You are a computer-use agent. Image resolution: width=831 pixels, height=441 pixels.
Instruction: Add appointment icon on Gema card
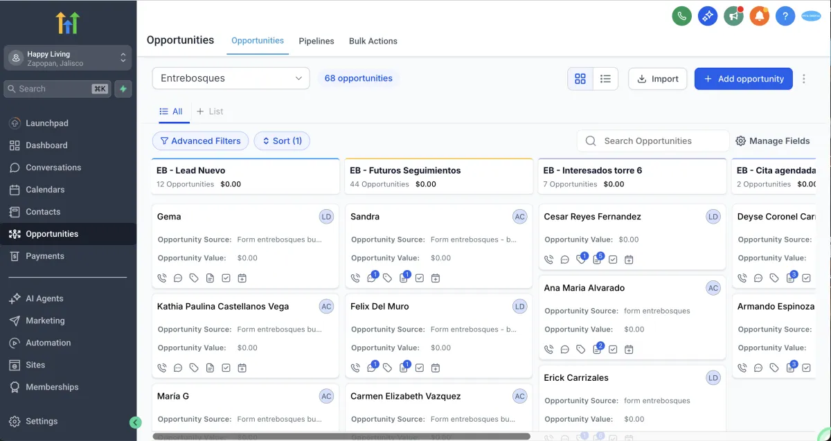tap(242, 278)
